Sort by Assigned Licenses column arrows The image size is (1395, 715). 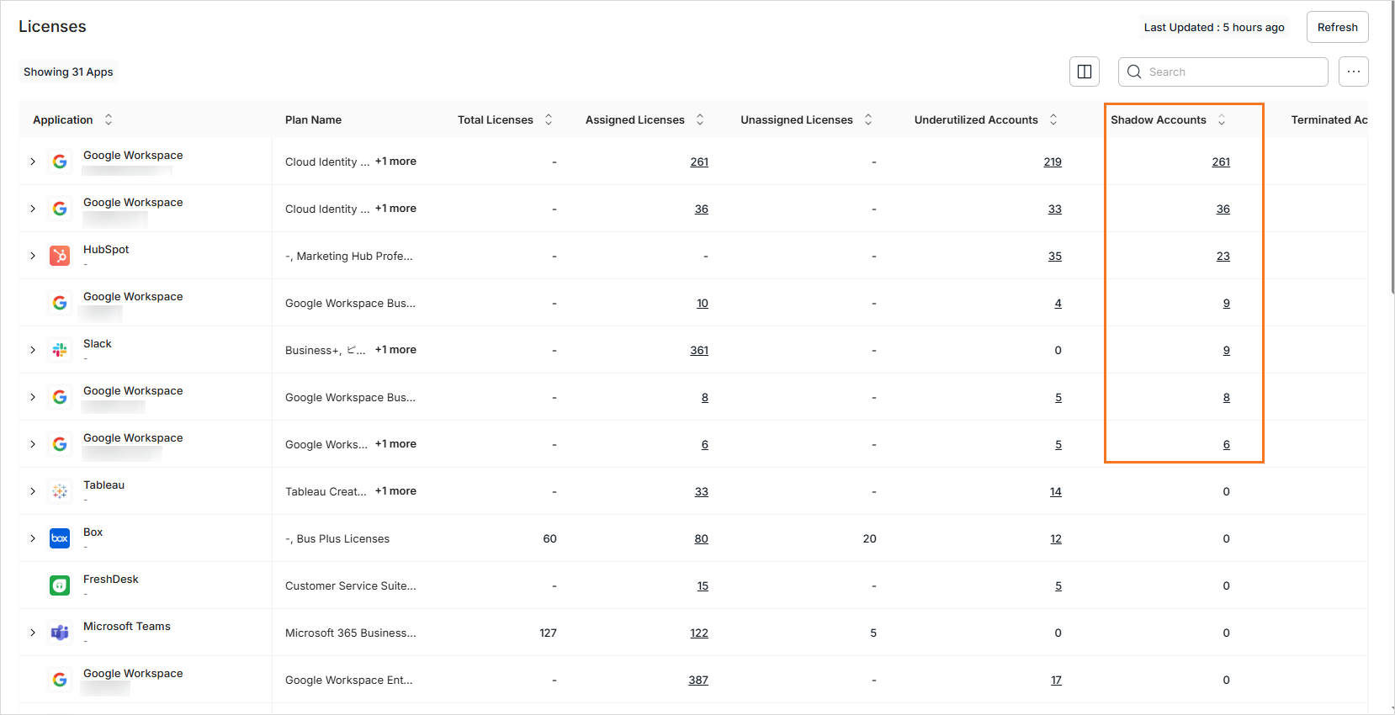coord(700,119)
